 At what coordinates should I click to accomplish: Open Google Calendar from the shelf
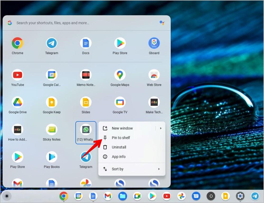coord(78,196)
